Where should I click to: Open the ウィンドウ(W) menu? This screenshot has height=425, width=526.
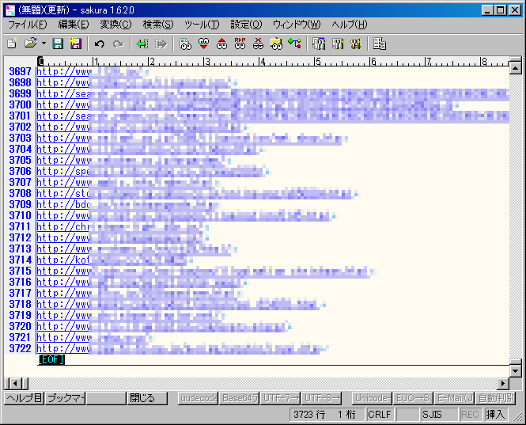tap(297, 25)
